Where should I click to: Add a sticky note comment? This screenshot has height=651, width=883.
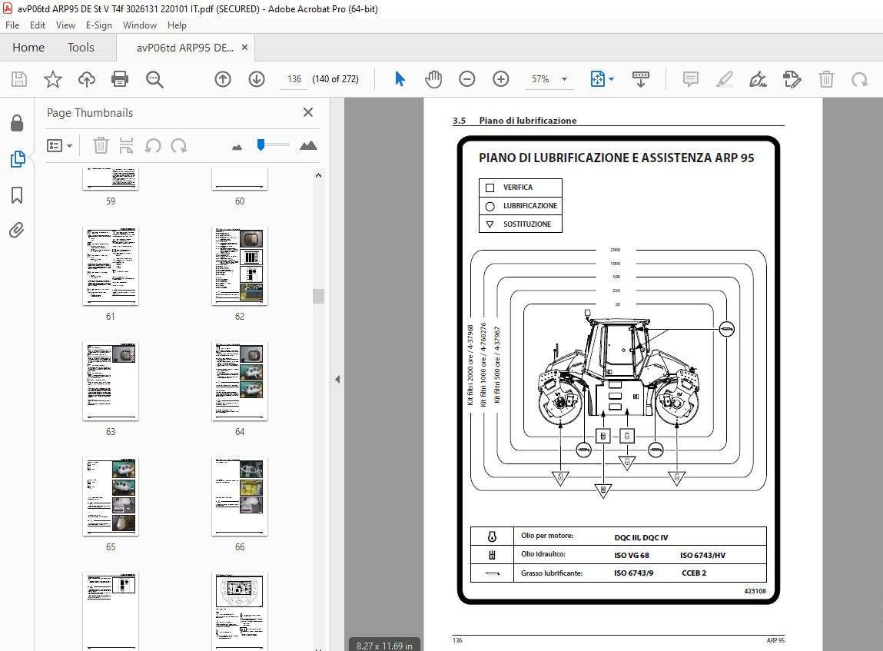[690, 79]
